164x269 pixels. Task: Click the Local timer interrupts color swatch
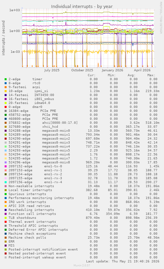tap(6, 190)
